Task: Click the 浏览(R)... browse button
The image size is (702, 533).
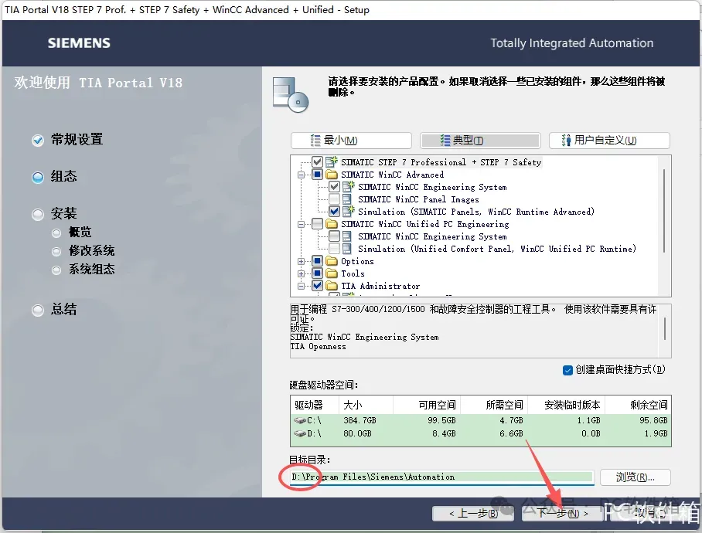Action: (x=635, y=477)
